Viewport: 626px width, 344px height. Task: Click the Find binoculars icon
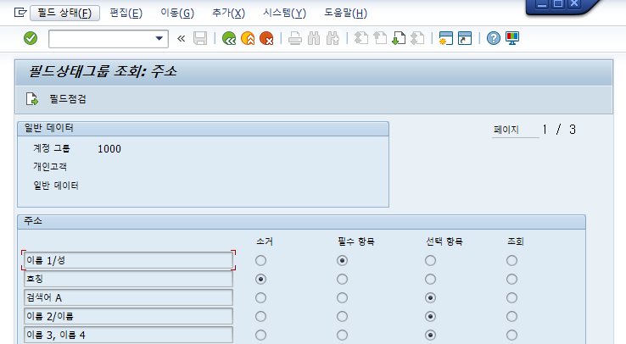click(x=314, y=39)
